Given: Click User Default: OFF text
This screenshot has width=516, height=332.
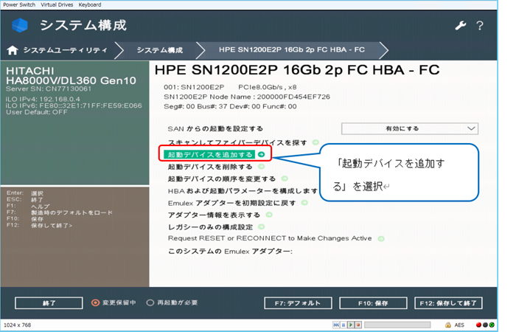Looking at the screenshot, I should point(37,112).
